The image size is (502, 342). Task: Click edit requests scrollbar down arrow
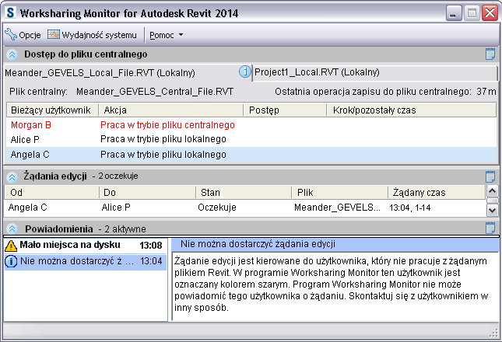point(492,211)
